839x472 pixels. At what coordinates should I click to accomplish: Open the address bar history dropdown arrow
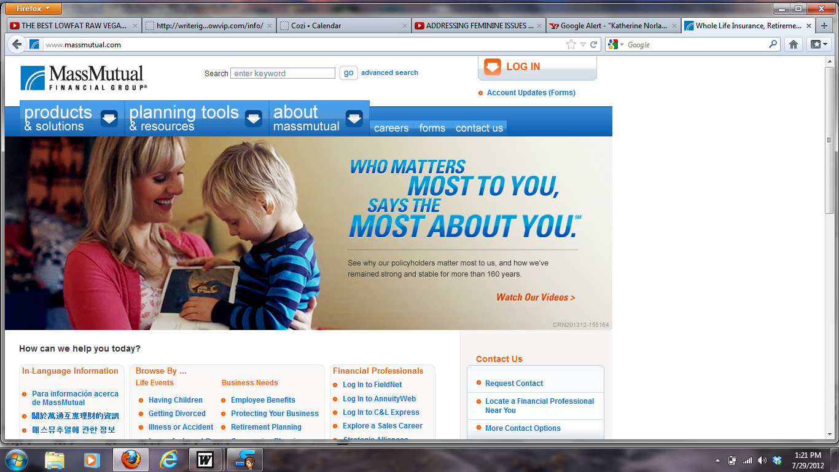point(583,45)
